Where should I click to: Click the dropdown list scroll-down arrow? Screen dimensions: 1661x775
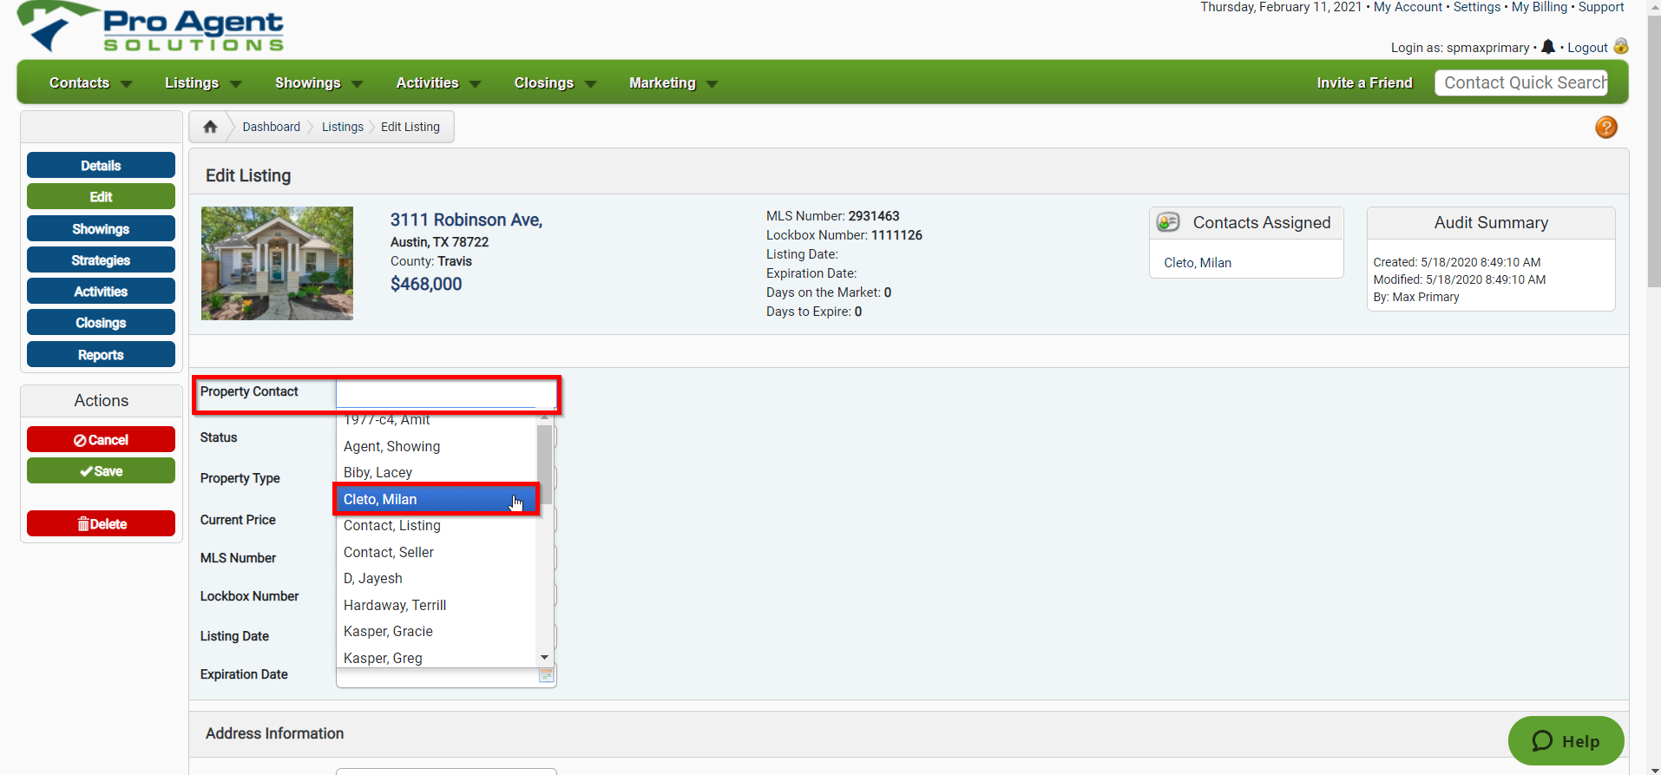tap(544, 658)
